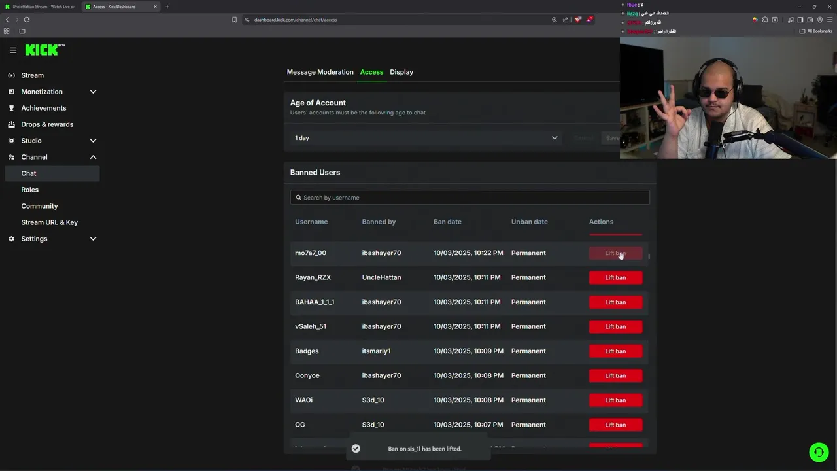Open the browser main menu
Screen dimensions: 837x471
coord(830,20)
